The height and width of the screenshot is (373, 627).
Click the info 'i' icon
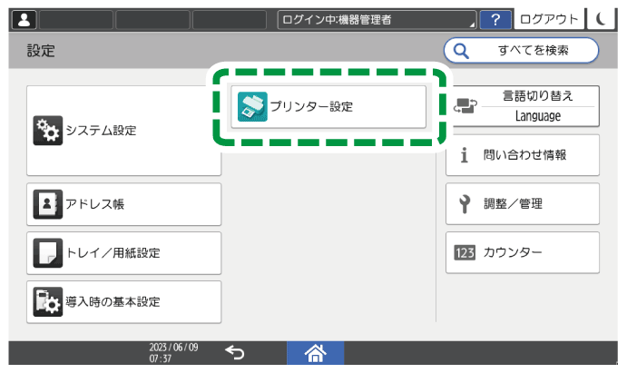(x=465, y=155)
